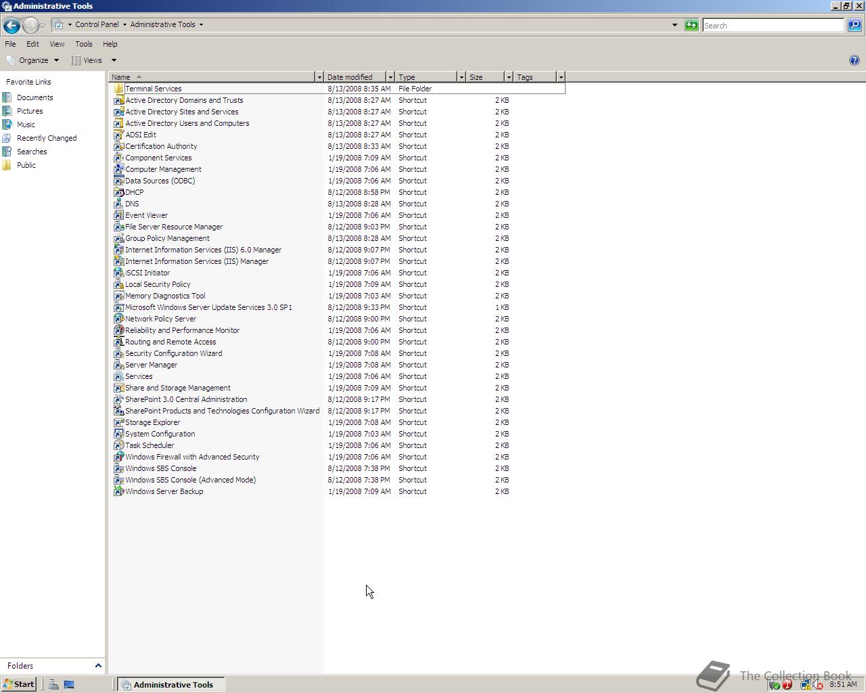Open the Tools menu

[x=84, y=44]
